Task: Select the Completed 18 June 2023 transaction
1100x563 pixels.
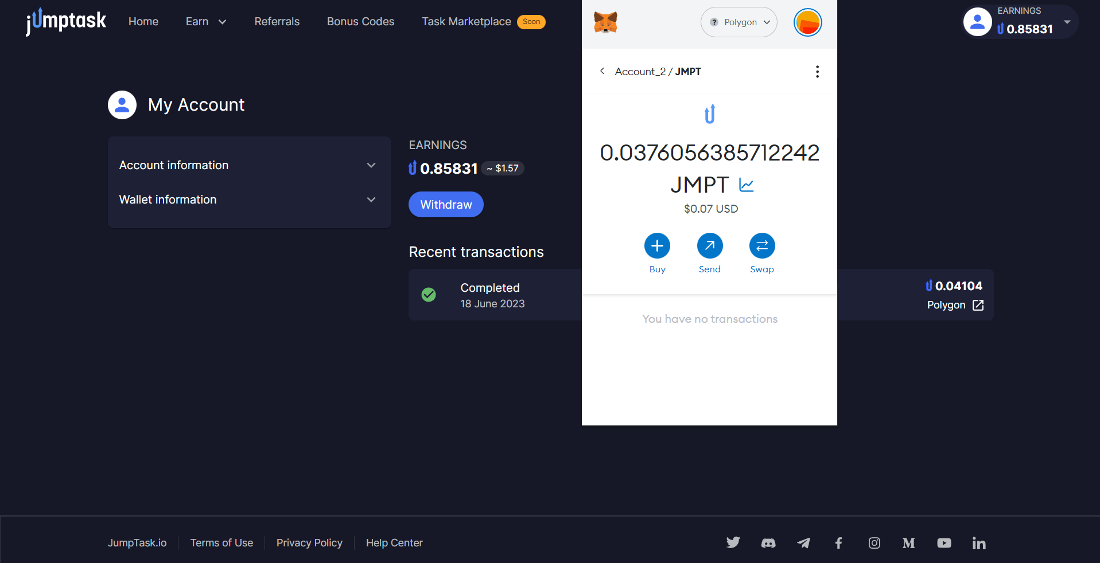Action: pos(701,295)
